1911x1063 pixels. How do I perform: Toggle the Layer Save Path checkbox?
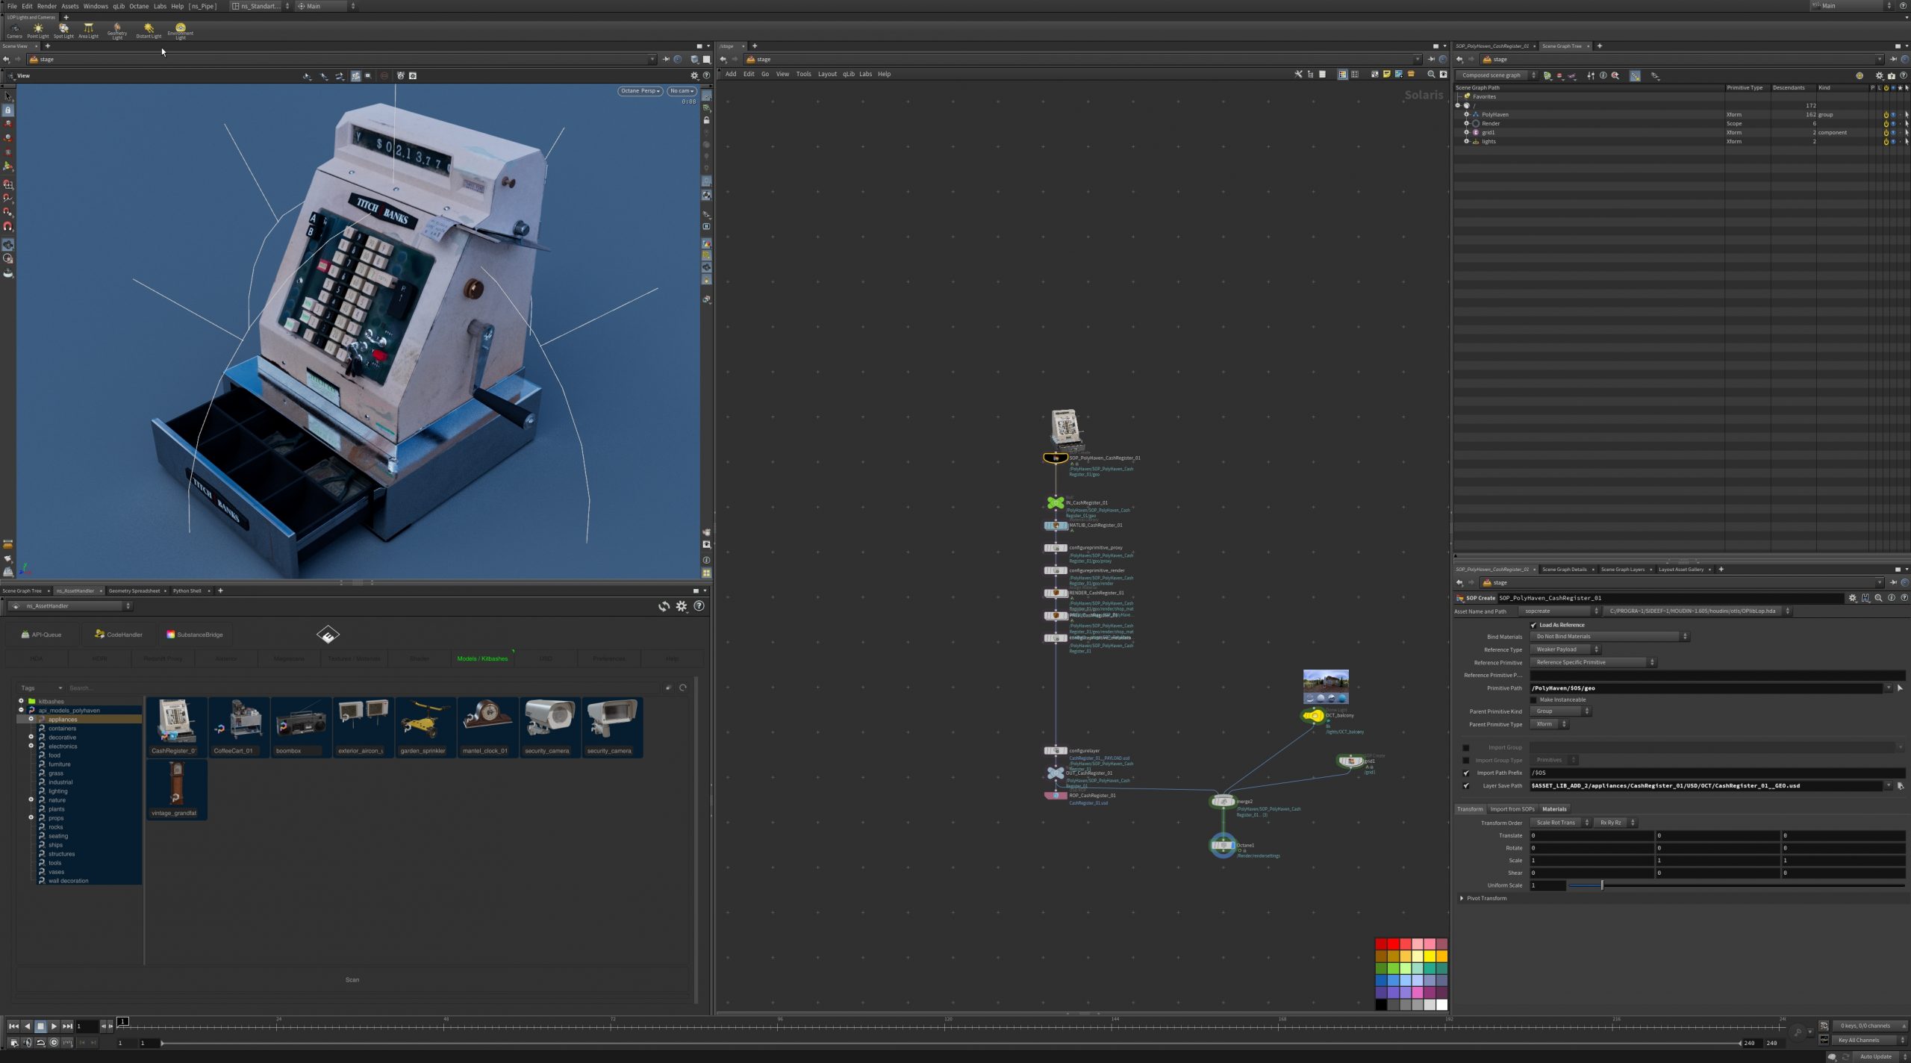click(x=1466, y=786)
